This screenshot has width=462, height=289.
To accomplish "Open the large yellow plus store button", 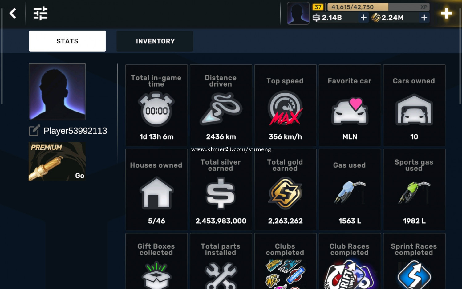I will [446, 14].
